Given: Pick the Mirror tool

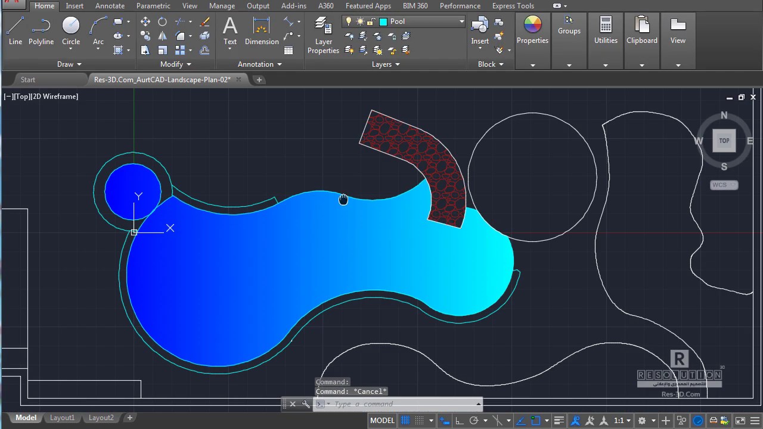Looking at the screenshot, I should tap(162, 36).
